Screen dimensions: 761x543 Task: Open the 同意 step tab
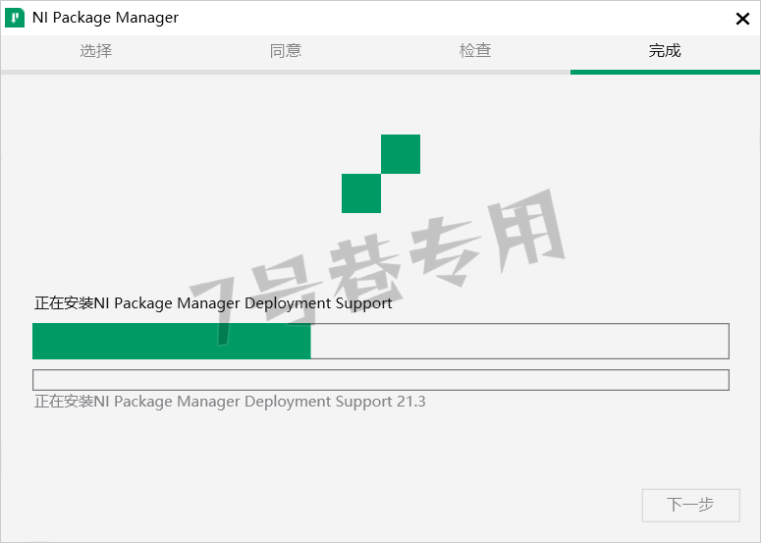coord(286,51)
